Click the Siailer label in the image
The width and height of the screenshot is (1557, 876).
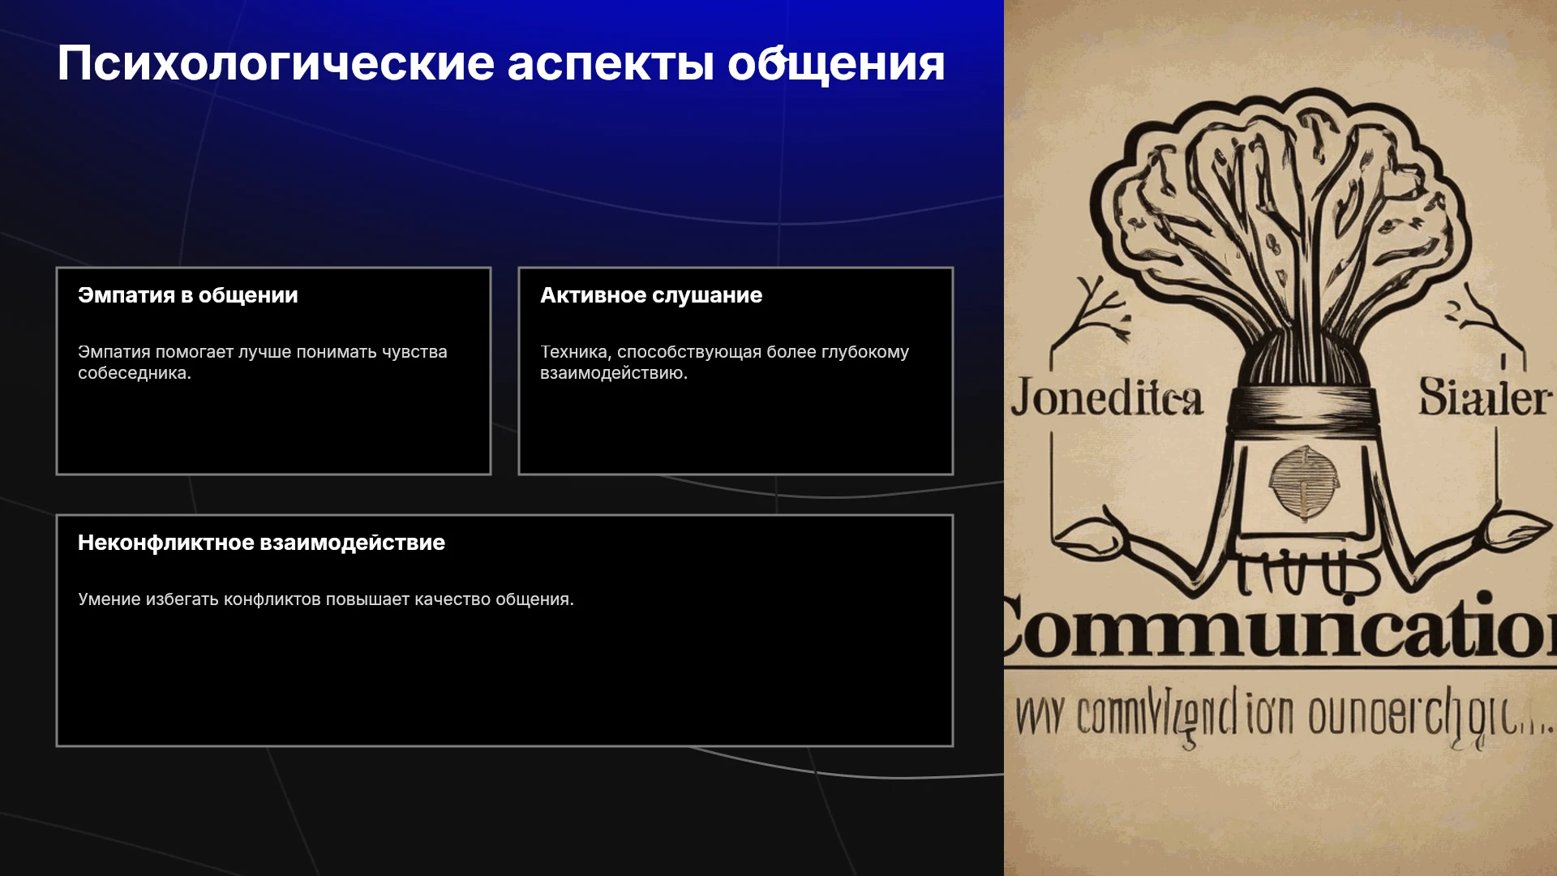[1484, 397]
